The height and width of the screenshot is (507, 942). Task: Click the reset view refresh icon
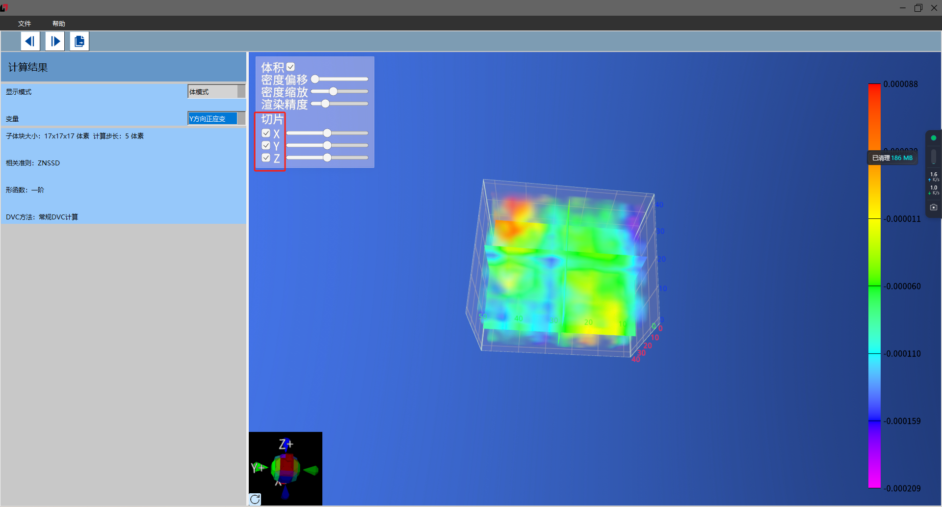tap(255, 499)
